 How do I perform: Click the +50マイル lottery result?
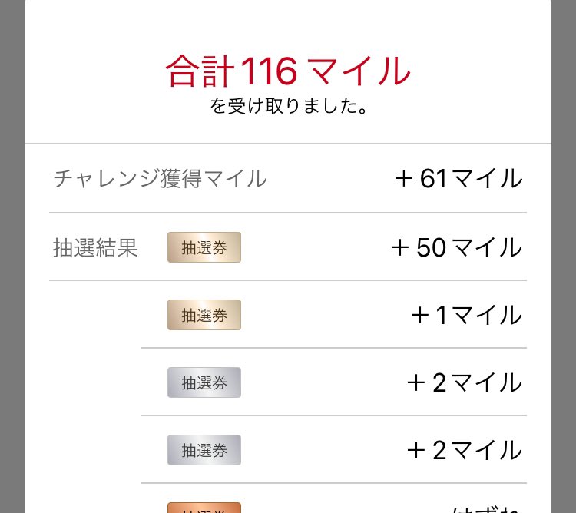click(x=457, y=247)
